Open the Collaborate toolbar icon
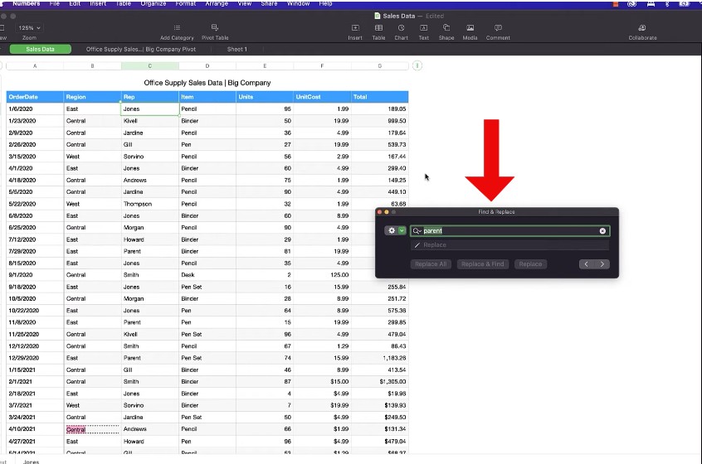Viewport: 702px width, 464px height. 642,27
